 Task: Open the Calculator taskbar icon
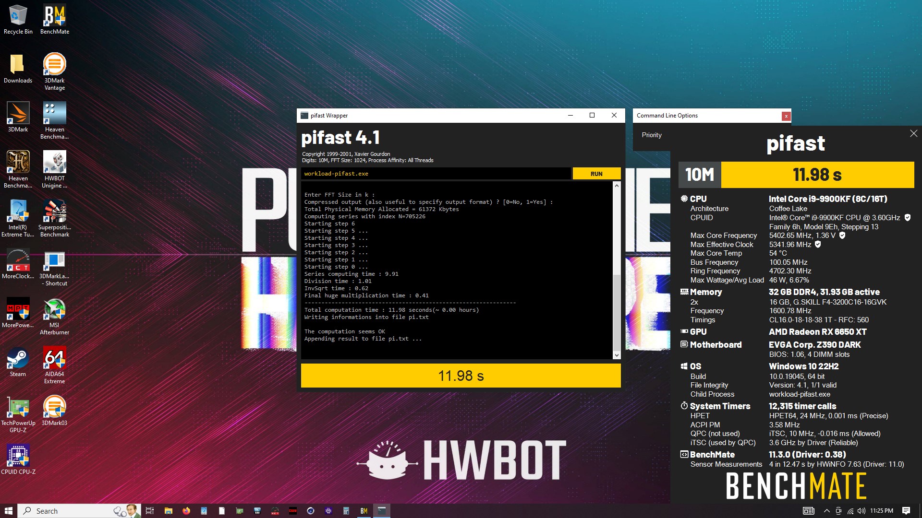point(346,511)
